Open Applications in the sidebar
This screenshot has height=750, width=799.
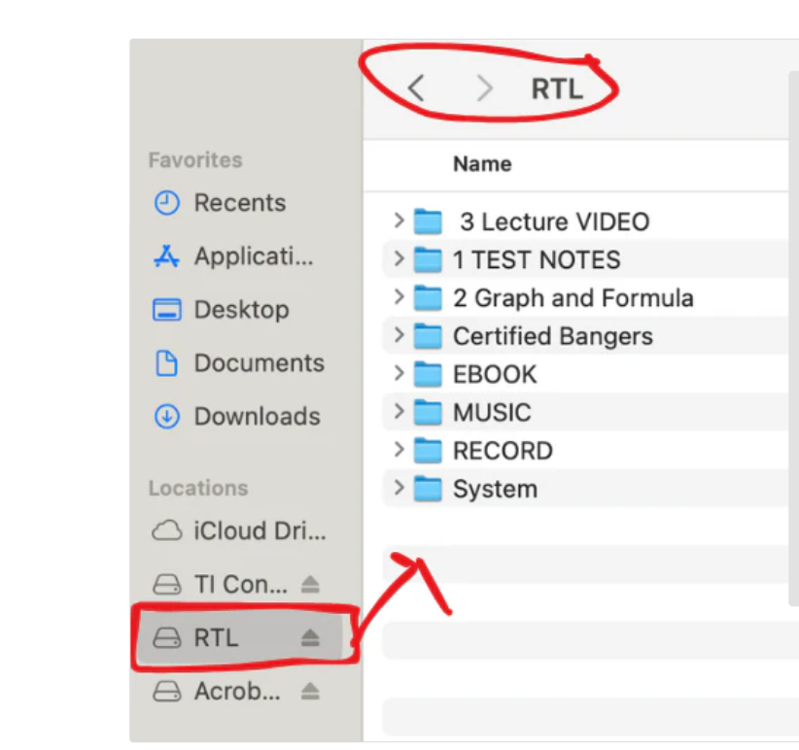[x=252, y=256]
